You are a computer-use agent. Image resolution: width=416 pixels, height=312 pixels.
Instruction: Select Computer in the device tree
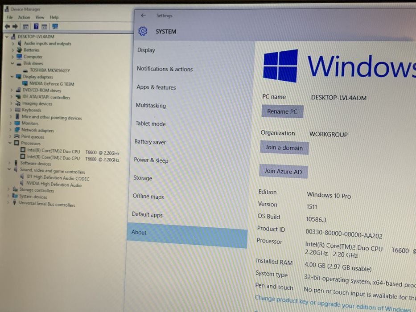click(x=33, y=57)
